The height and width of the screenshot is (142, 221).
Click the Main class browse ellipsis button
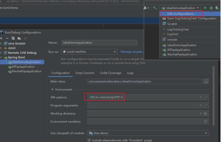(x=206, y=81)
